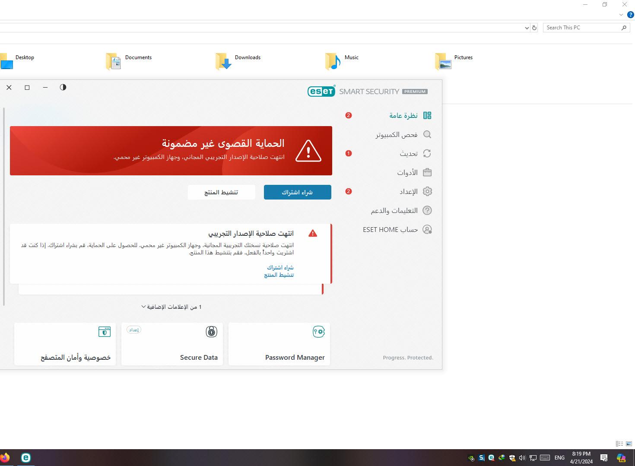The height and width of the screenshot is (466, 635).
Task: Open the الأدوات tools section
Action: (407, 172)
